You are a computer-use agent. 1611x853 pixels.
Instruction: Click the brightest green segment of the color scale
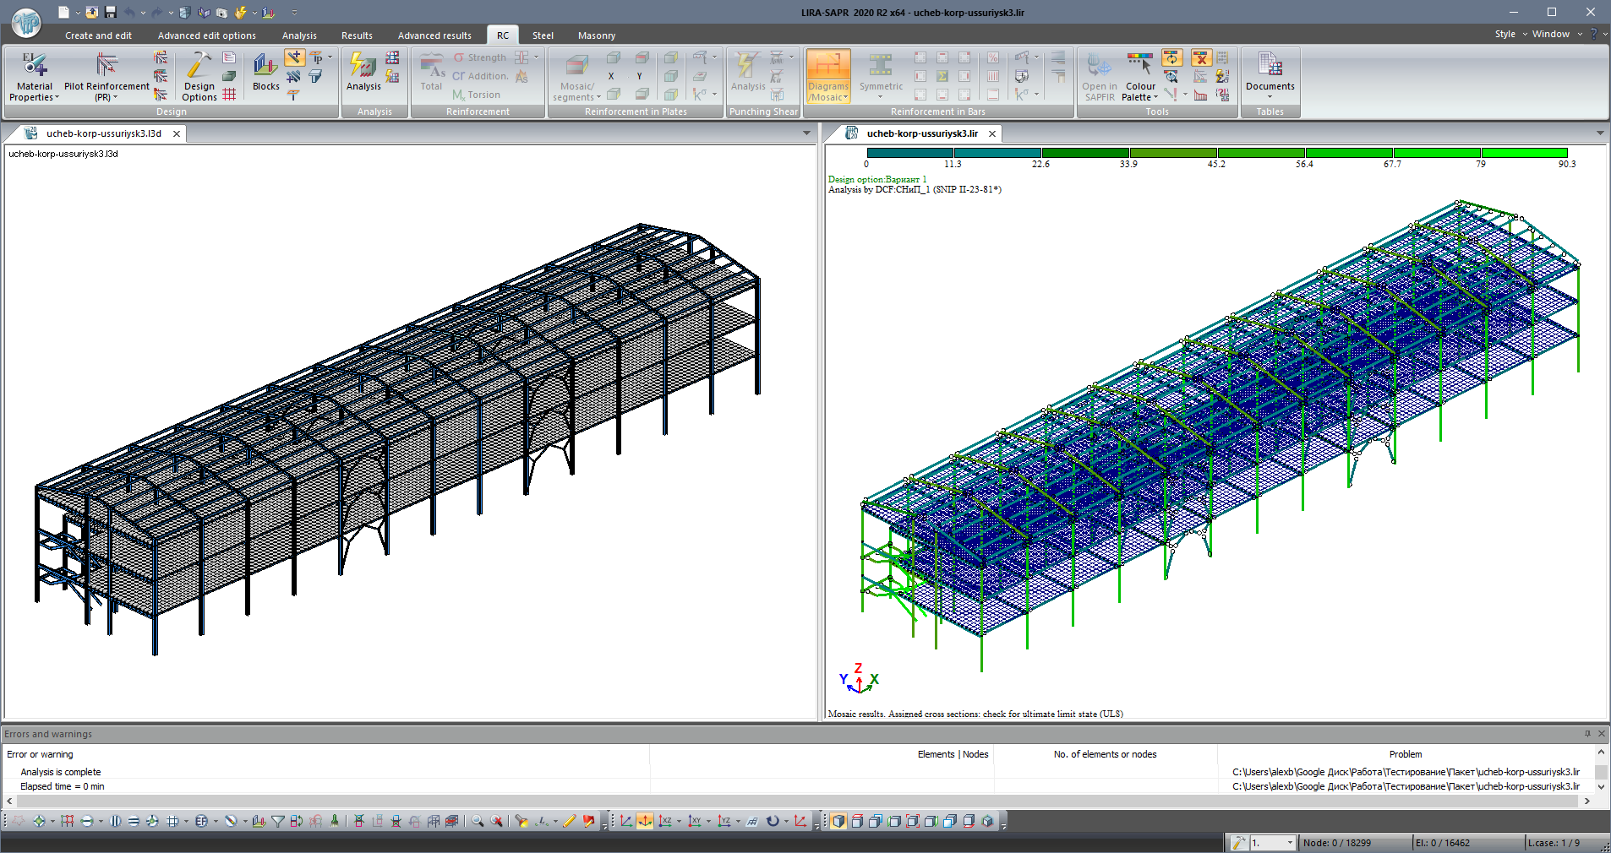coord(1524,153)
